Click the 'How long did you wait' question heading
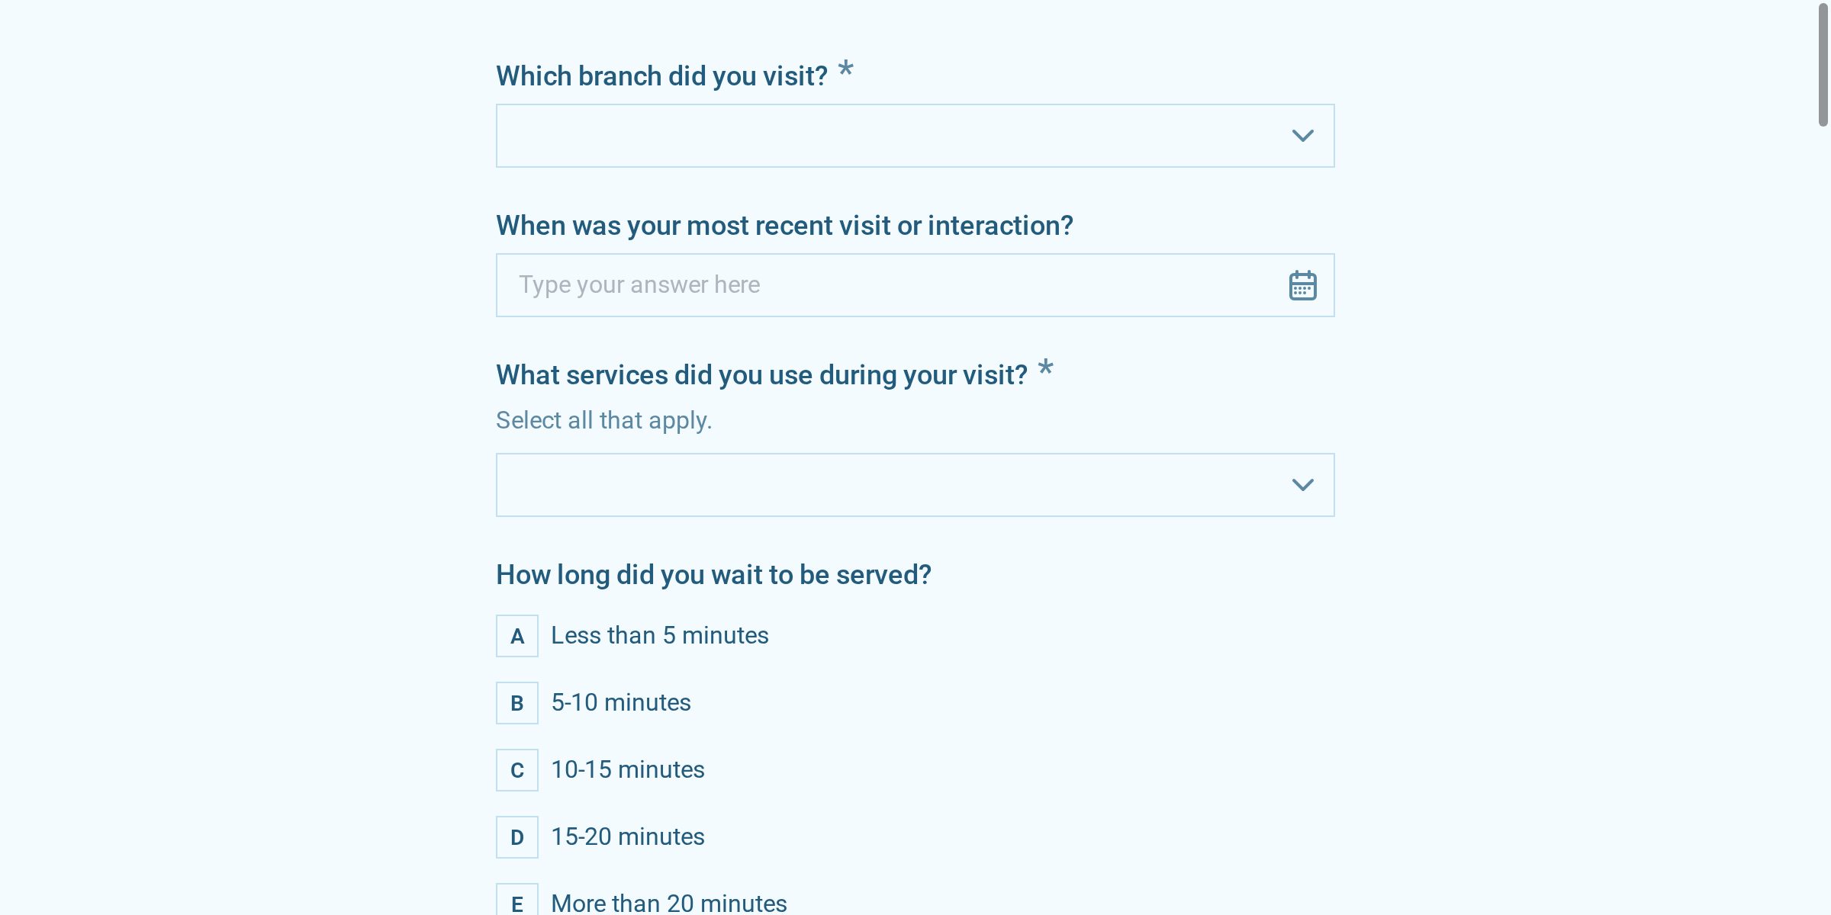Image resolution: width=1831 pixels, height=915 pixels. (713, 574)
